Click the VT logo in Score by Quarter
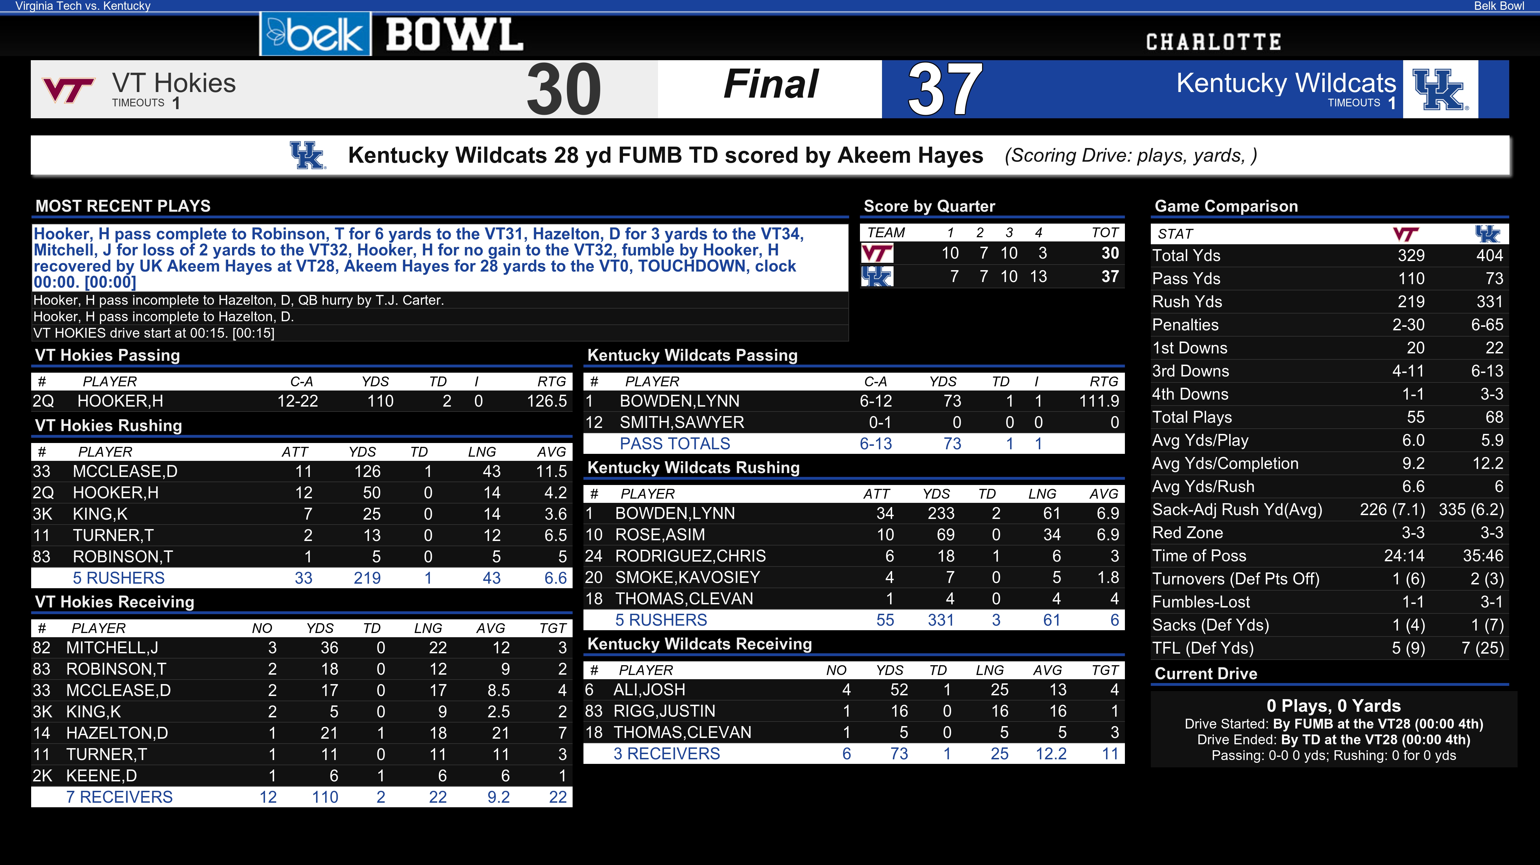This screenshot has width=1540, height=865. pos(877,253)
